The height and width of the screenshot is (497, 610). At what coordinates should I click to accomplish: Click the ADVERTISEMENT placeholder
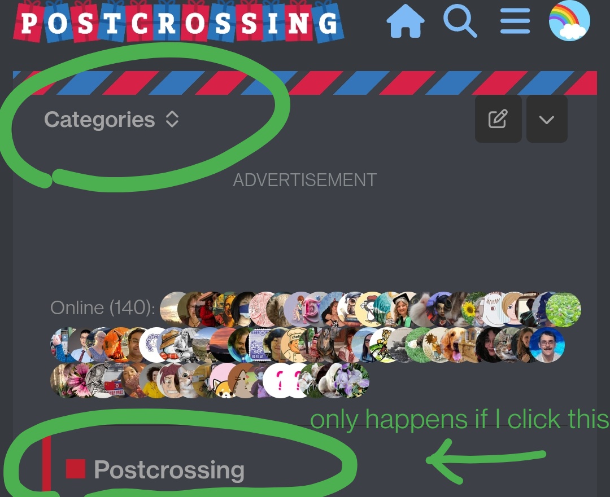[x=304, y=180]
